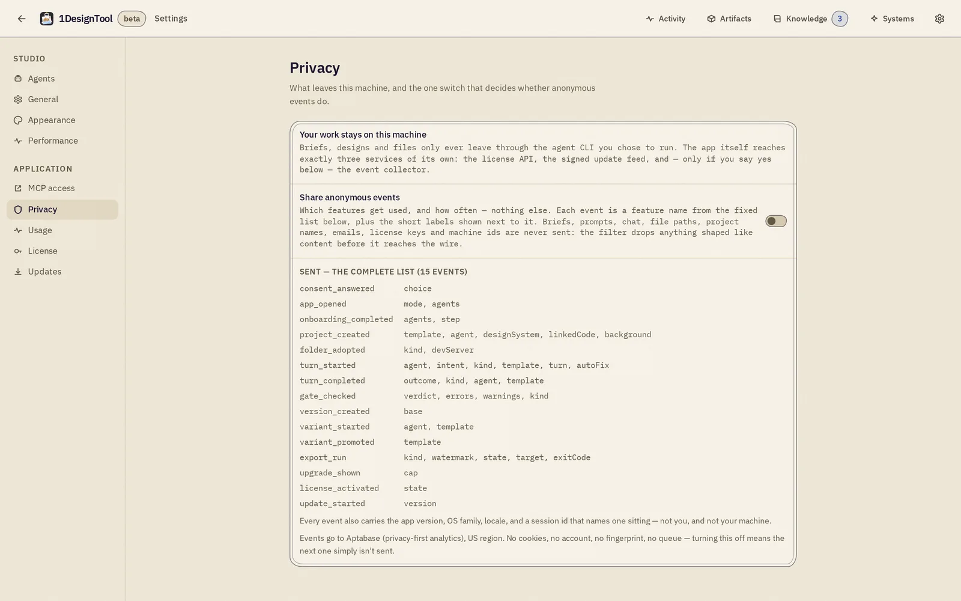Click the 1DesignTool app name
This screenshot has height=601, width=961.
point(85,19)
